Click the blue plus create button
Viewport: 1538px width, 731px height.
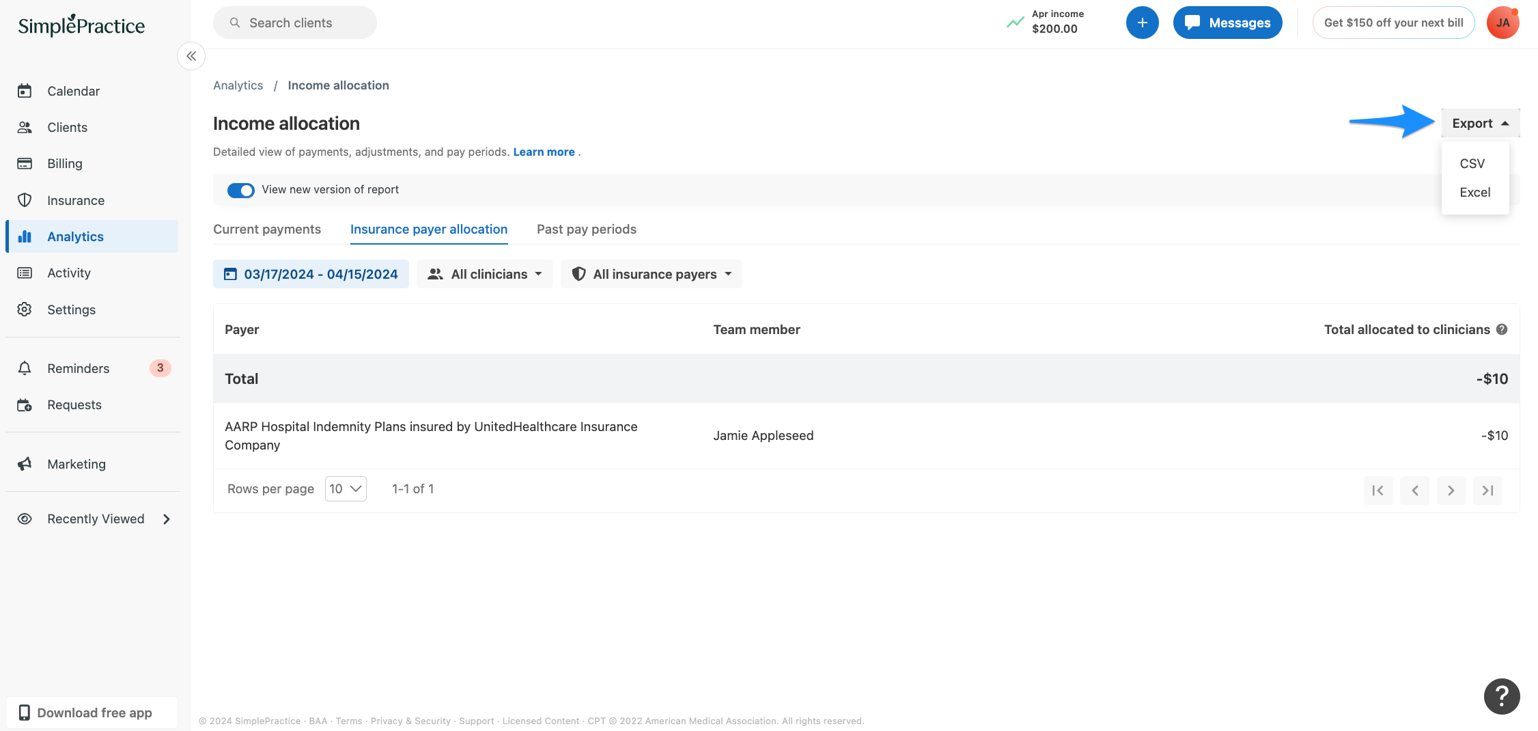(1142, 23)
